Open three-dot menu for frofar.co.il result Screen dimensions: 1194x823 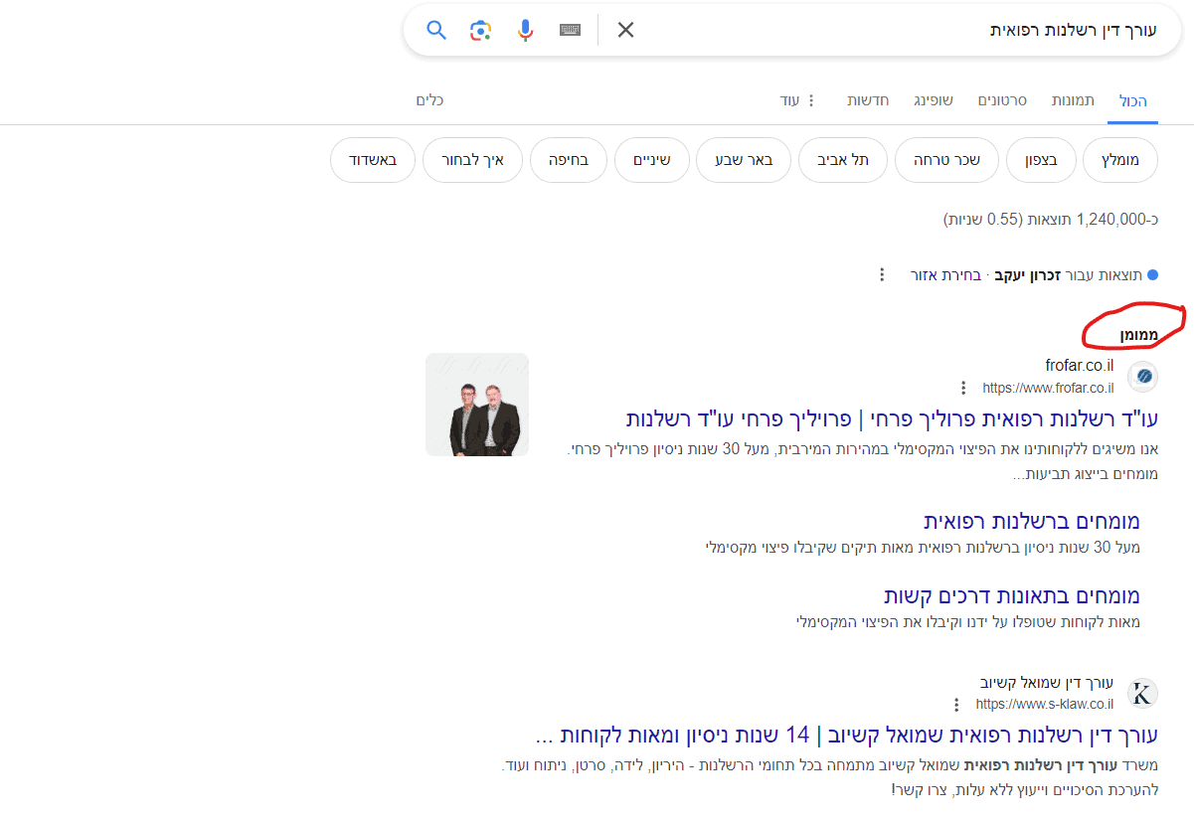click(962, 388)
